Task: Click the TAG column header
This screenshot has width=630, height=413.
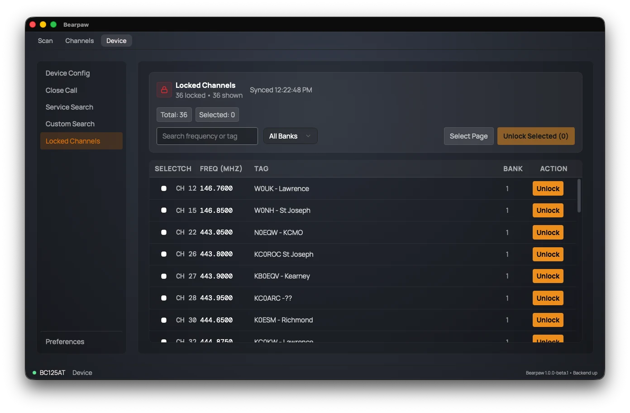Action: [261, 168]
